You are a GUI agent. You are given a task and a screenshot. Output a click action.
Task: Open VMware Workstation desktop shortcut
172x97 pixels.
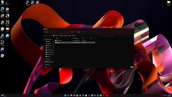pyautogui.click(x=8, y=23)
